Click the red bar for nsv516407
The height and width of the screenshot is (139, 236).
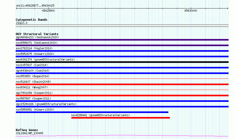tap(122, 84)
